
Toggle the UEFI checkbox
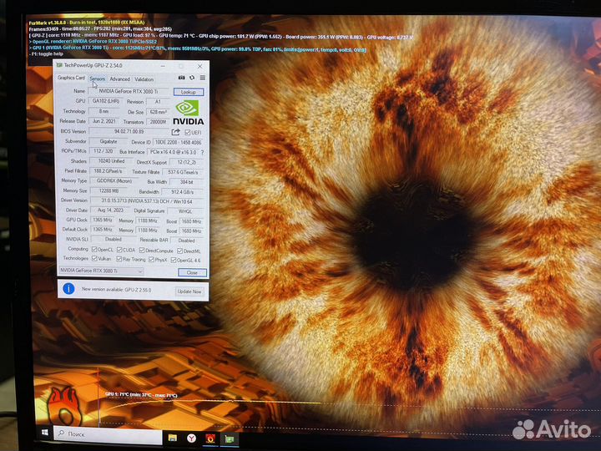[x=188, y=132]
